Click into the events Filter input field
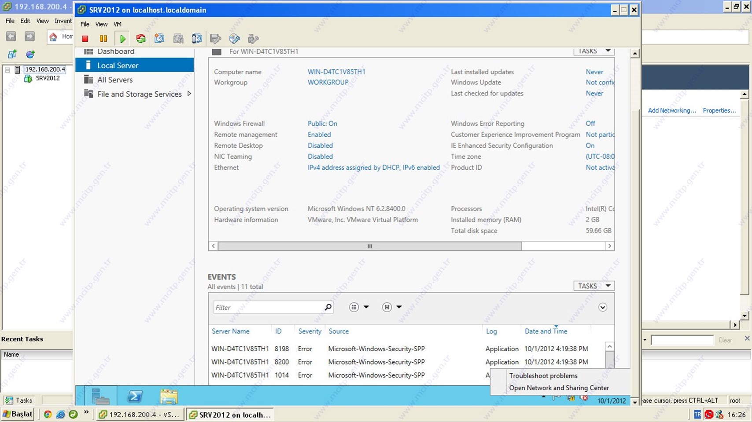The image size is (752, 422). click(269, 307)
